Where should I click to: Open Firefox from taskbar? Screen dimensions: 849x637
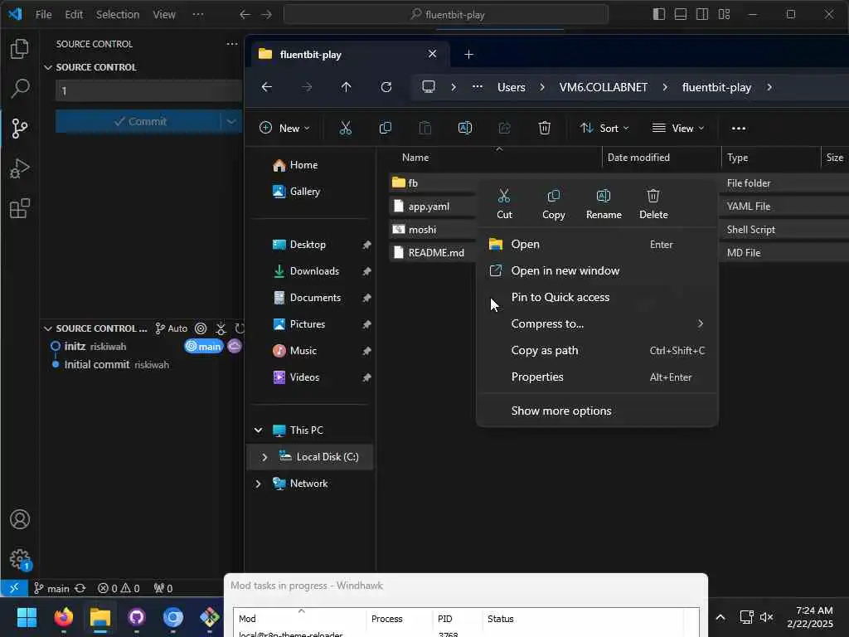tap(64, 617)
